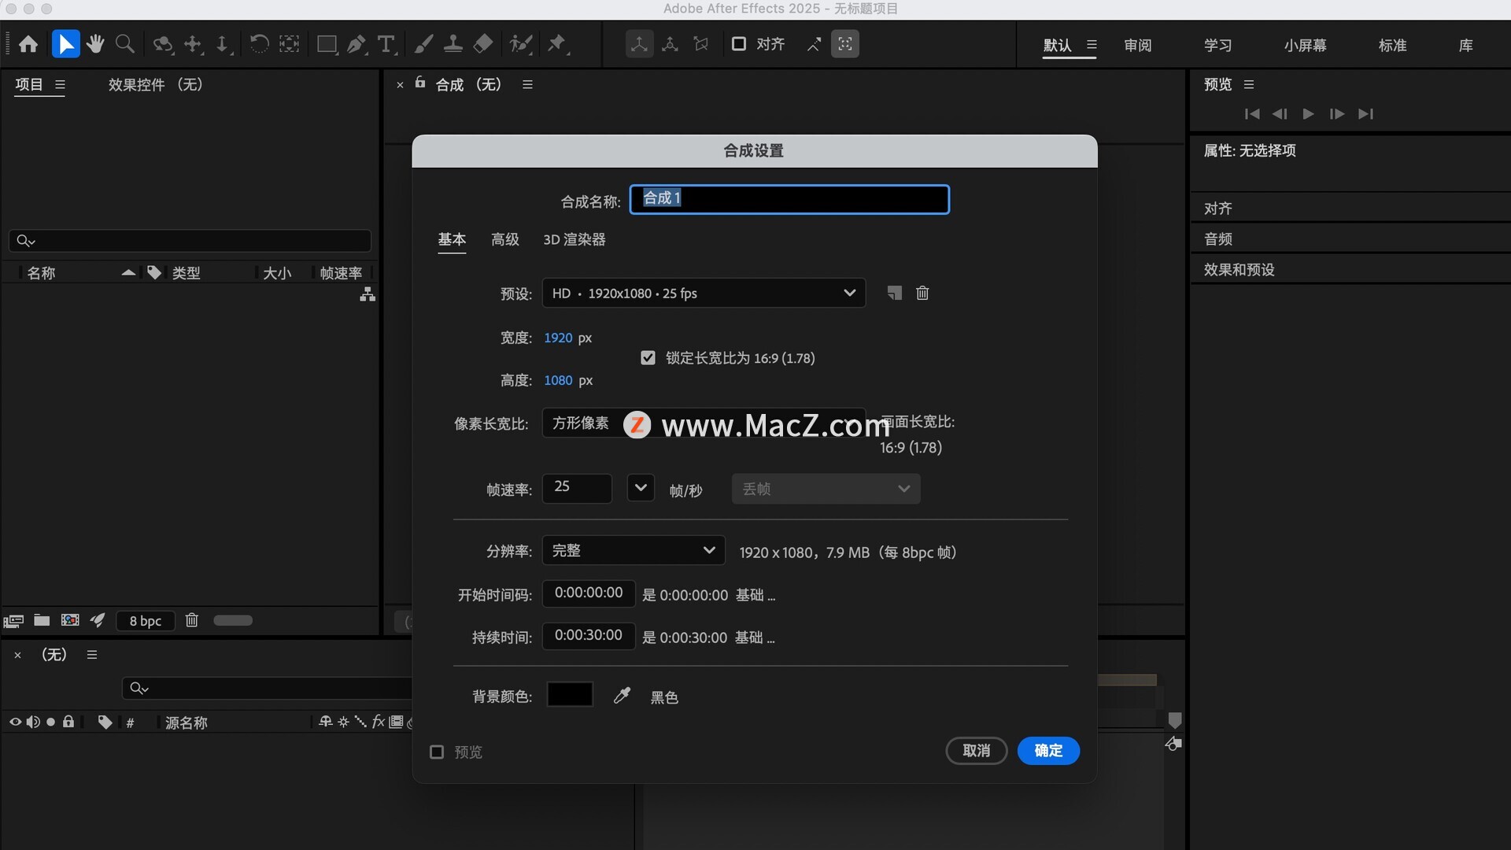Click the Interpret Footage icon
The width and height of the screenshot is (1511, 850).
point(13,621)
